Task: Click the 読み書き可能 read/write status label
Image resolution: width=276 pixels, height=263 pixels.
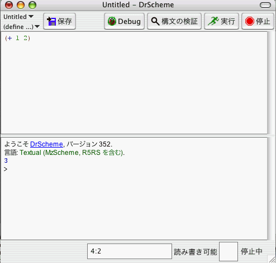Action: [x=196, y=252]
